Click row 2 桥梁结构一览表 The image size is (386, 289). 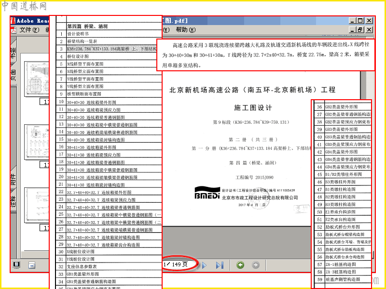[x=109, y=41]
